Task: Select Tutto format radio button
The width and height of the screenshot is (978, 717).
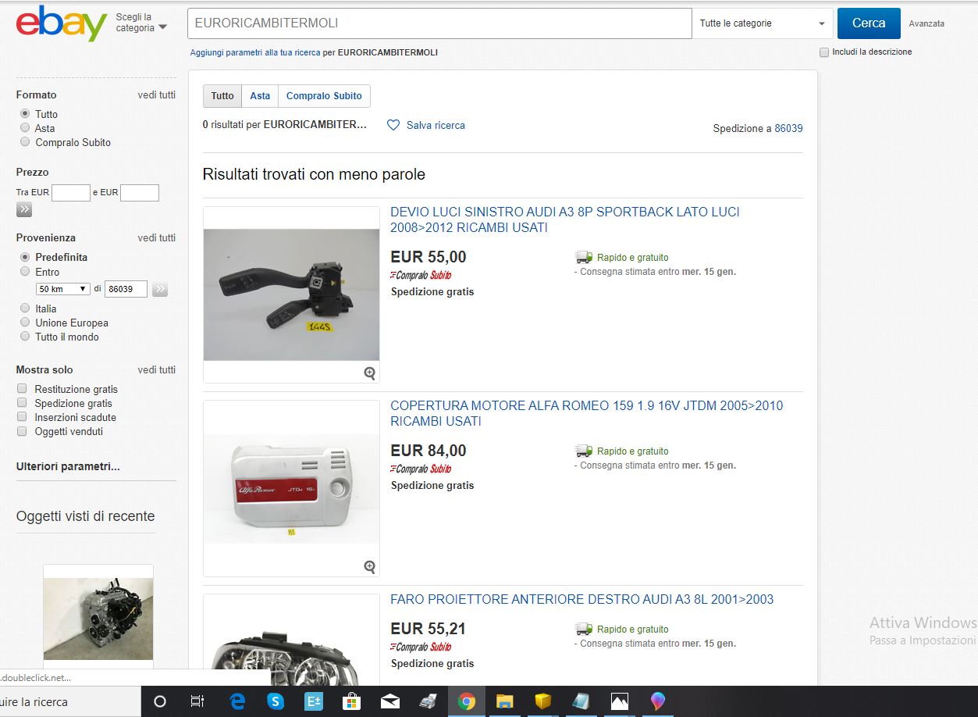Action: [25, 113]
